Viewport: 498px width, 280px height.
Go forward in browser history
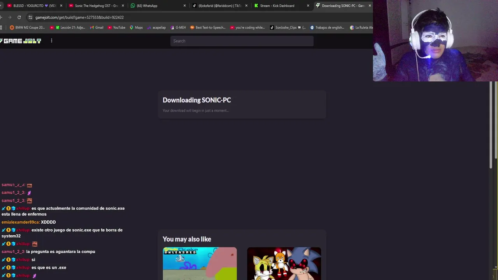(10, 17)
